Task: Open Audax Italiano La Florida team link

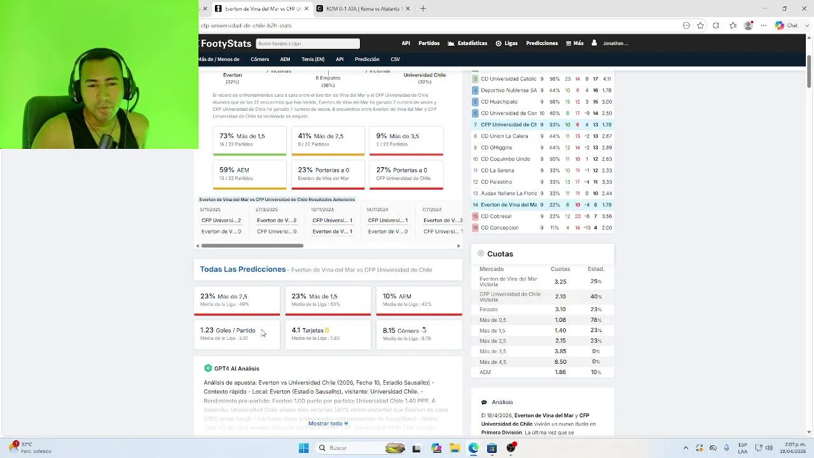Action: [509, 193]
